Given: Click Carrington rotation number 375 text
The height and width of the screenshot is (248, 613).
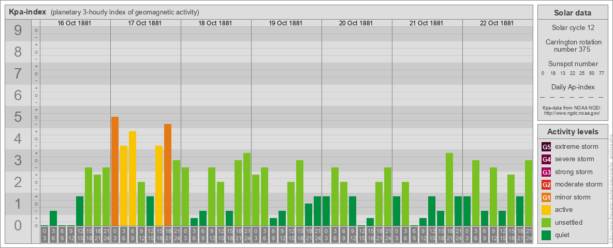Looking at the screenshot, I should tap(573, 45).
